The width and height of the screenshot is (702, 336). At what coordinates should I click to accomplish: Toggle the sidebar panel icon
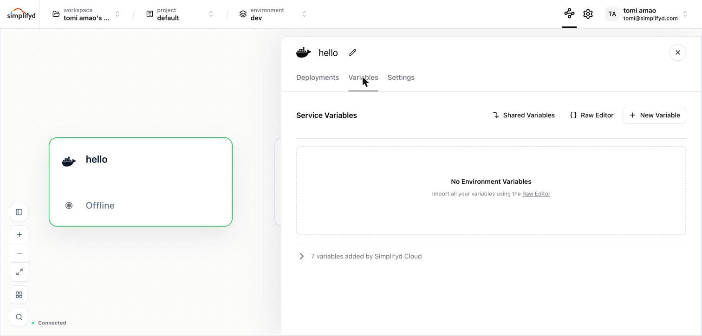point(19,212)
